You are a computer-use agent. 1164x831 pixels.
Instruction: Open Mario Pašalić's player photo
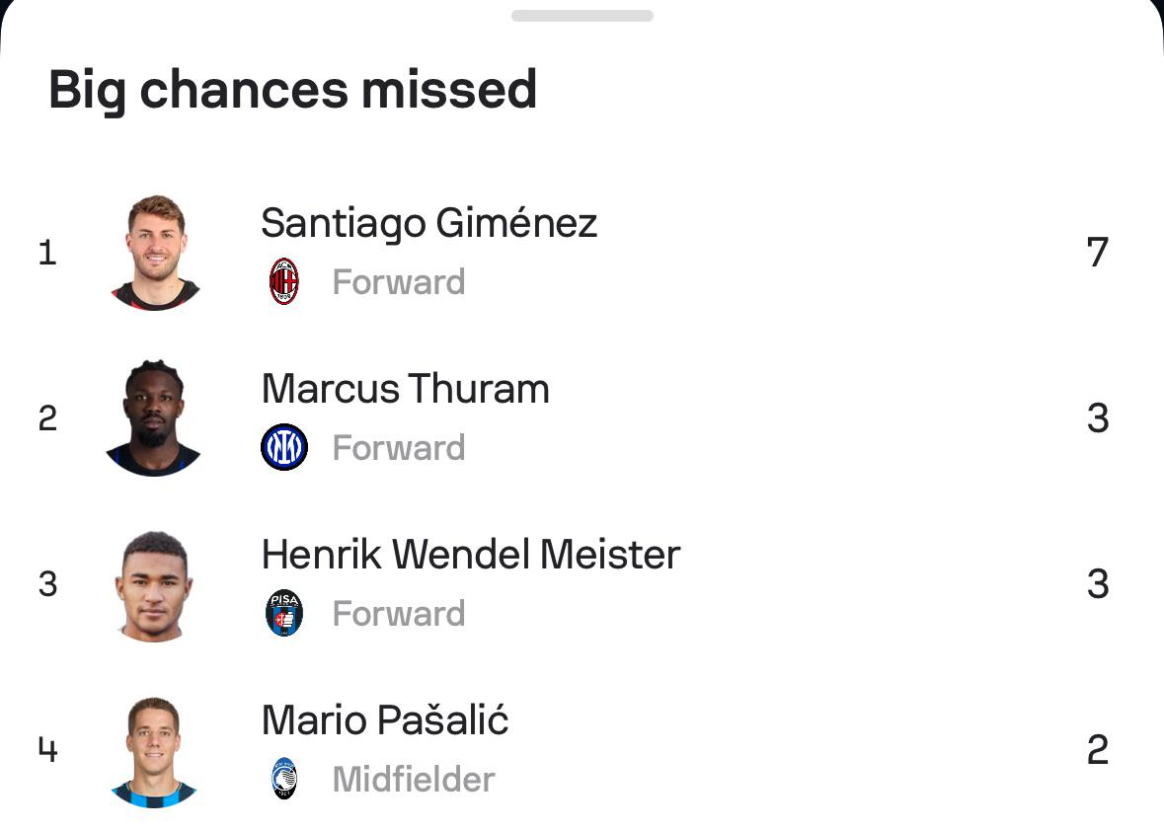[154, 750]
